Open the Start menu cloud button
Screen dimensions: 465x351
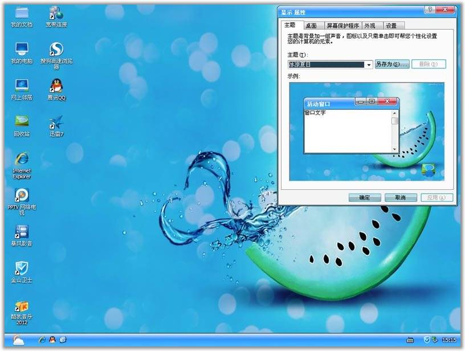(18, 340)
